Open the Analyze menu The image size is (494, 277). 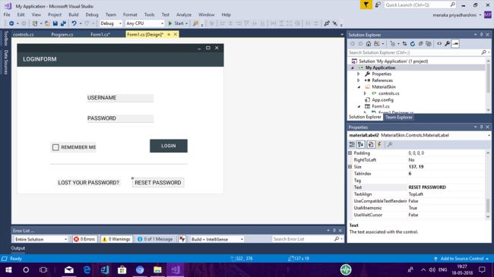point(184,14)
